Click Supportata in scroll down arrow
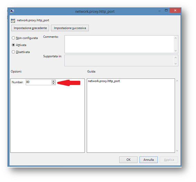 pos(176,64)
